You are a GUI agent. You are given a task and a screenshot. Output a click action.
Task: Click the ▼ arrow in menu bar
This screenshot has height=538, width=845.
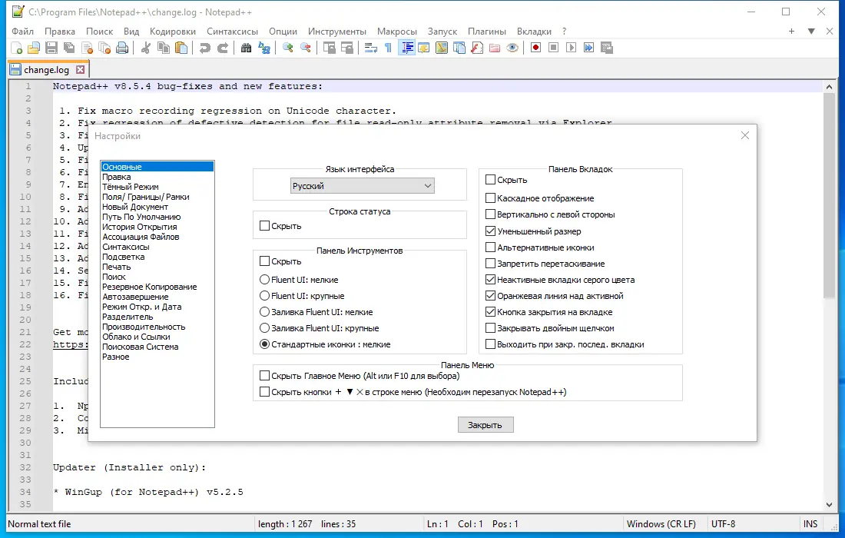click(811, 32)
